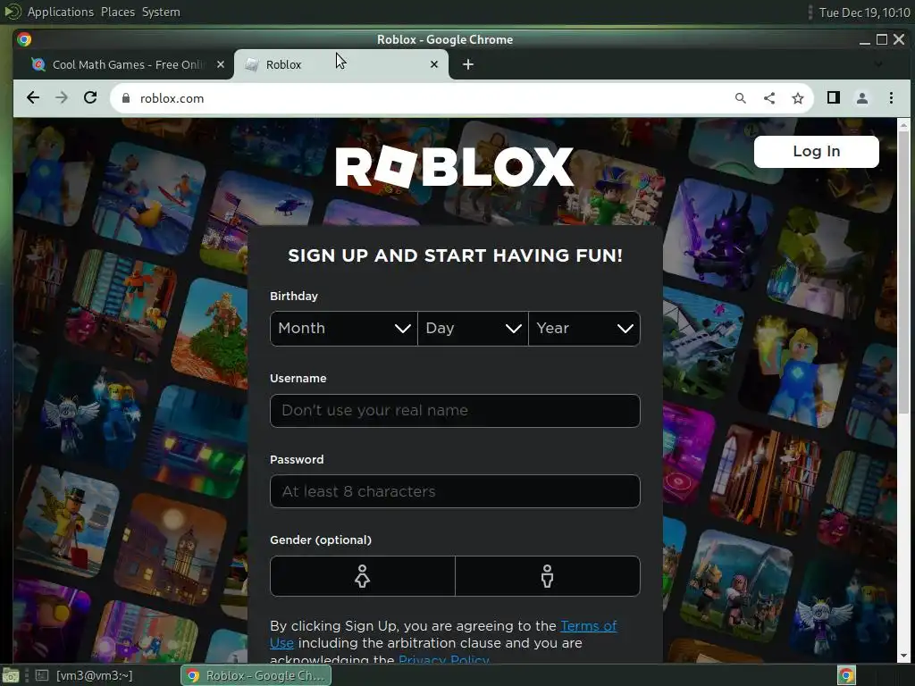
Task: Click the show desktop taskbar icon
Action: tap(11, 675)
